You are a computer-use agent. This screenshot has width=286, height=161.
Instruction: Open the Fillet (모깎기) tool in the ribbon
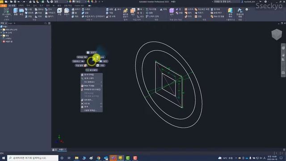pos(67,12)
